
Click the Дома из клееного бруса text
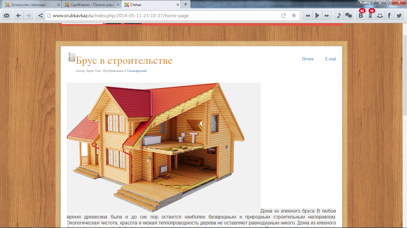click(288, 211)
